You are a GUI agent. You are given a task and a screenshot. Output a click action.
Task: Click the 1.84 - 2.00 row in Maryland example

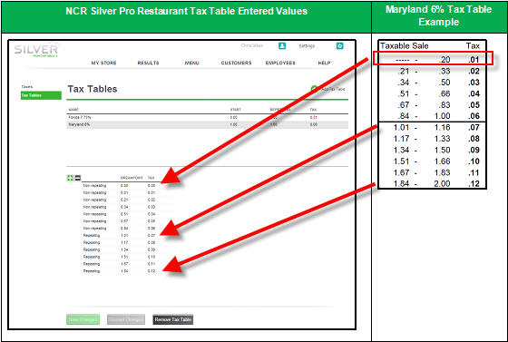pos(432,183)
